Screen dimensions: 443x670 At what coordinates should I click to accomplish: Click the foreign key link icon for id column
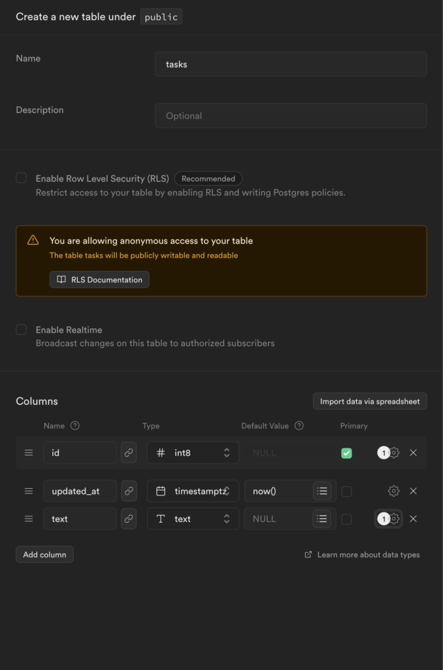(129, 453)
